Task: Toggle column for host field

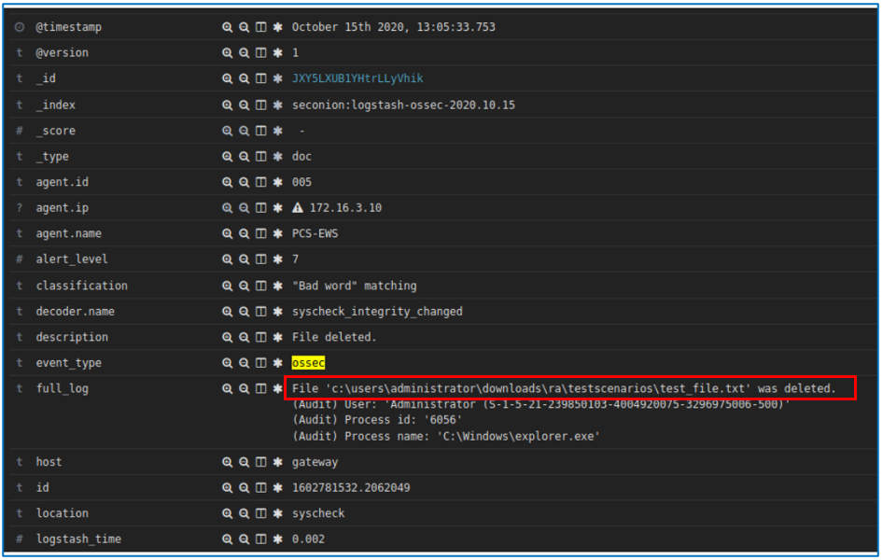Action: 260,462
